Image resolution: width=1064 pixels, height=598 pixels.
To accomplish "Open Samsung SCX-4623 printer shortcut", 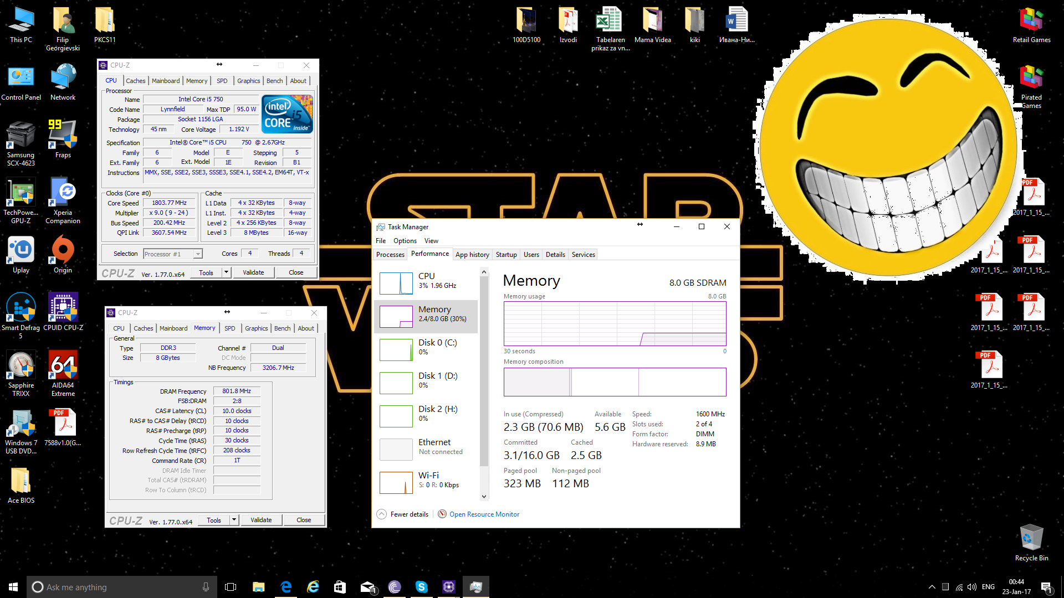I will (21, 144).
